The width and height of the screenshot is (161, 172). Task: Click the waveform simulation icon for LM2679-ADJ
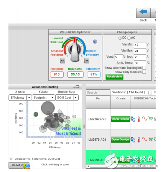point(145,139)
